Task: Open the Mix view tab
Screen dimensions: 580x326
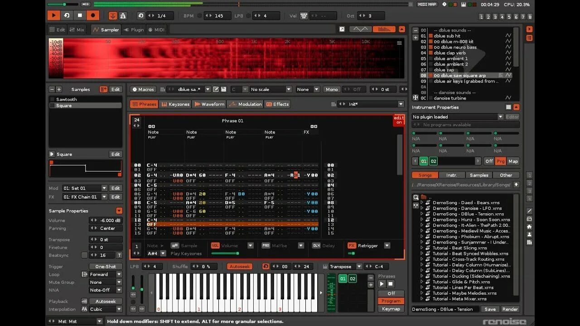Action: click(x=77, y=29)
